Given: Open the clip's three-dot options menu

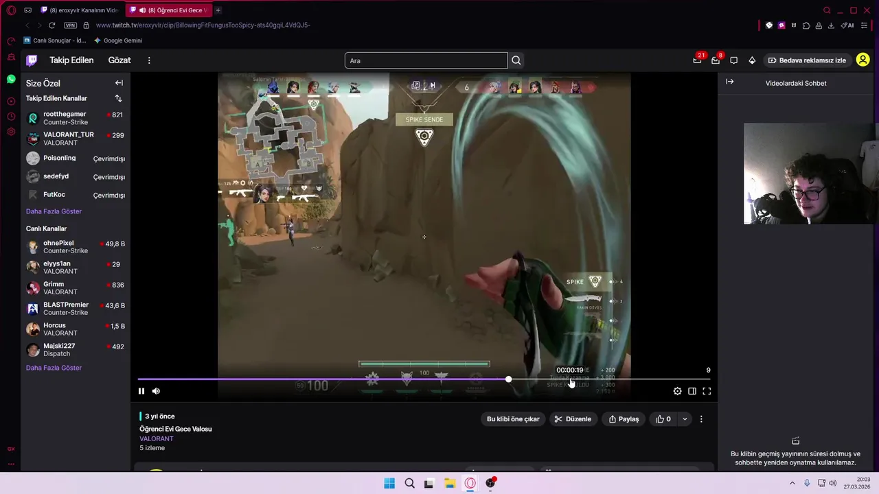Looking at the screenshot, I should (x=701, y=419).
